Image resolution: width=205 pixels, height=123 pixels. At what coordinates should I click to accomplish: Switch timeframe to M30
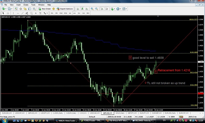click(66, 13)
